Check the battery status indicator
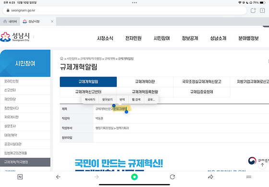 point(262,2)
